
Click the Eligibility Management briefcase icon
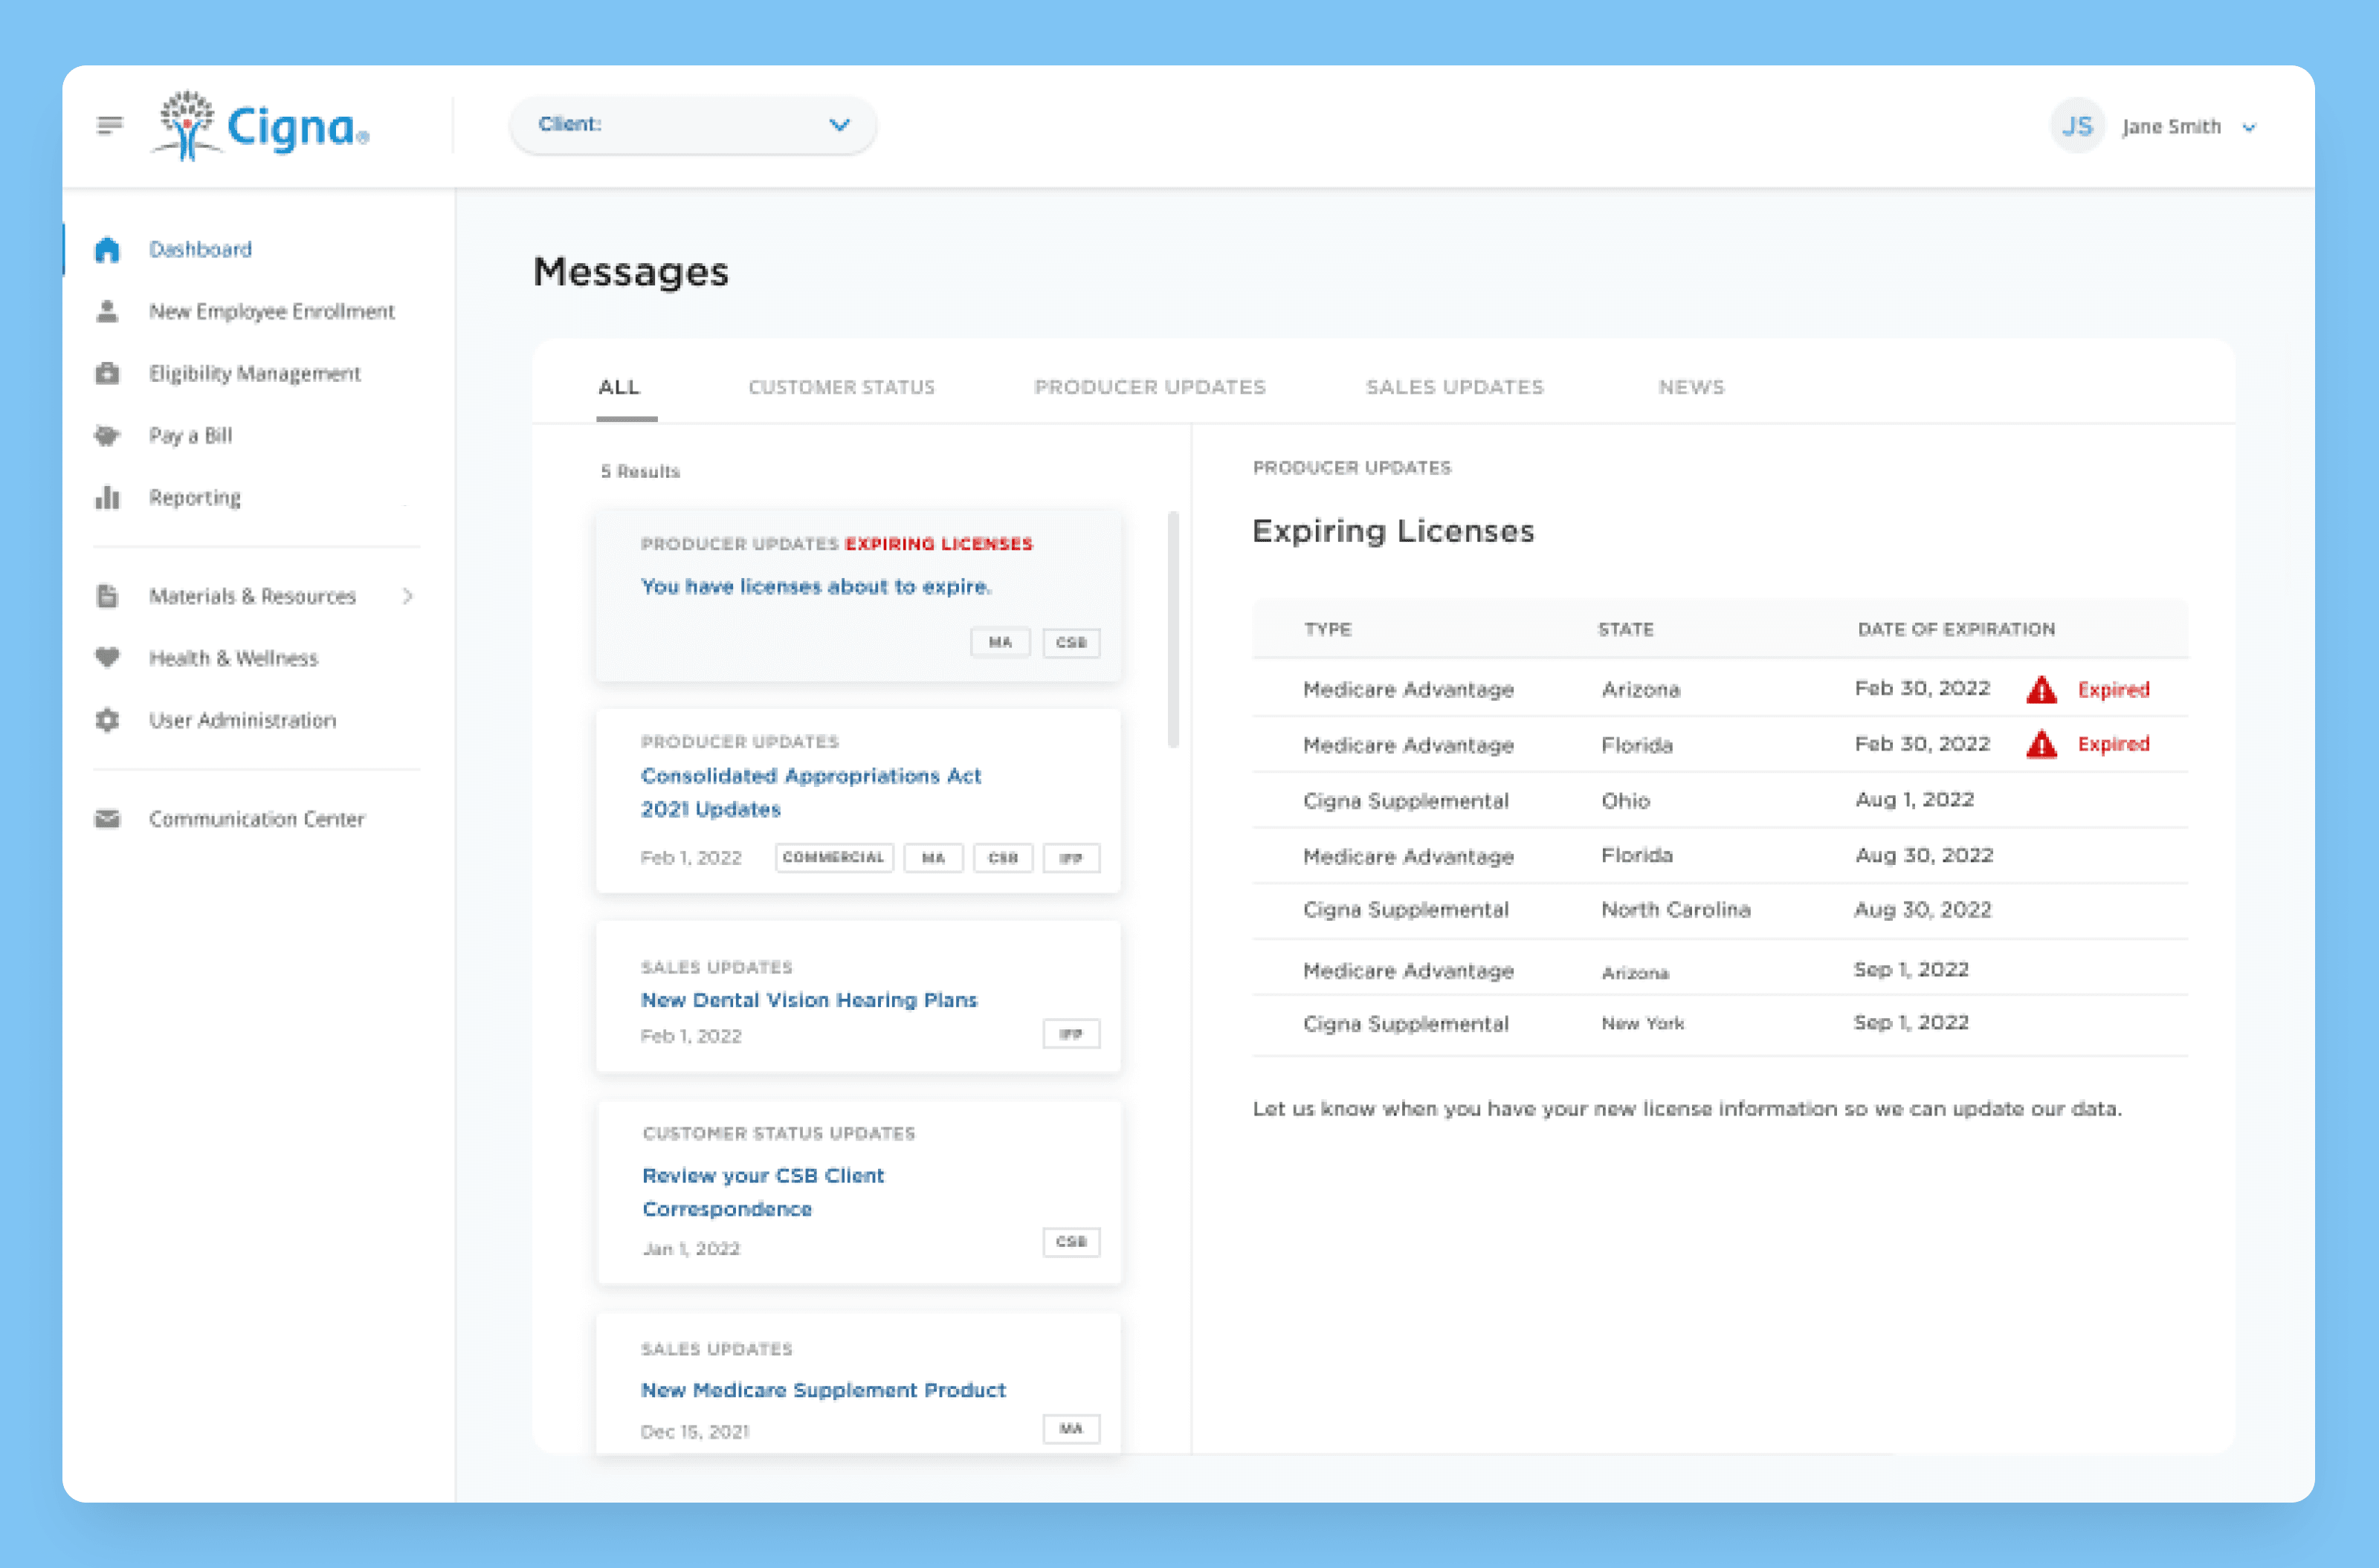[107, 373]
